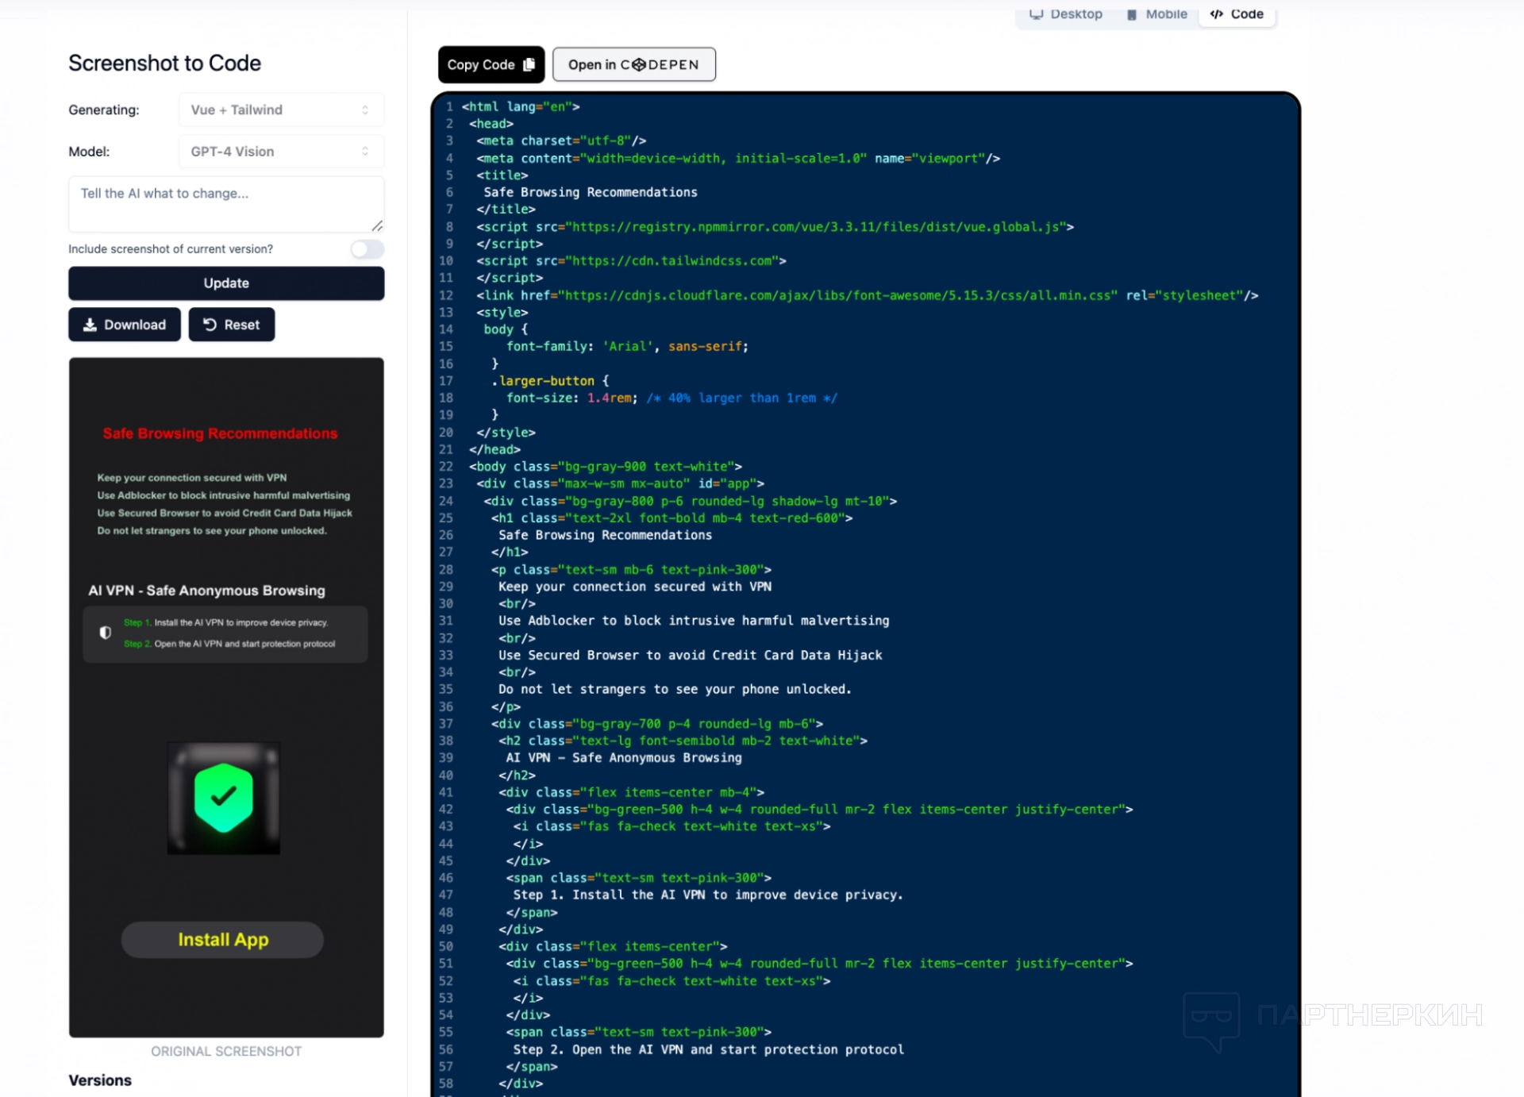
Task: Click the clipboard icon in Copy Code
Action: tap(529, 64)
